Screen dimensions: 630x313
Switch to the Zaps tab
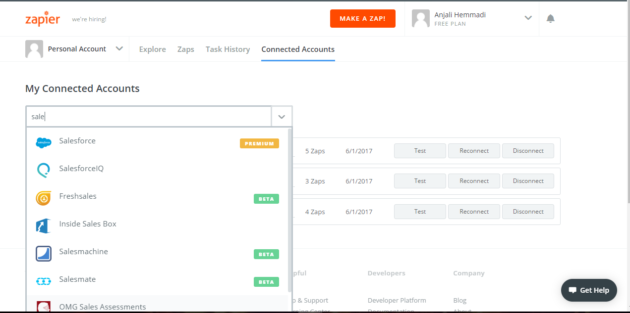(186, 49)
